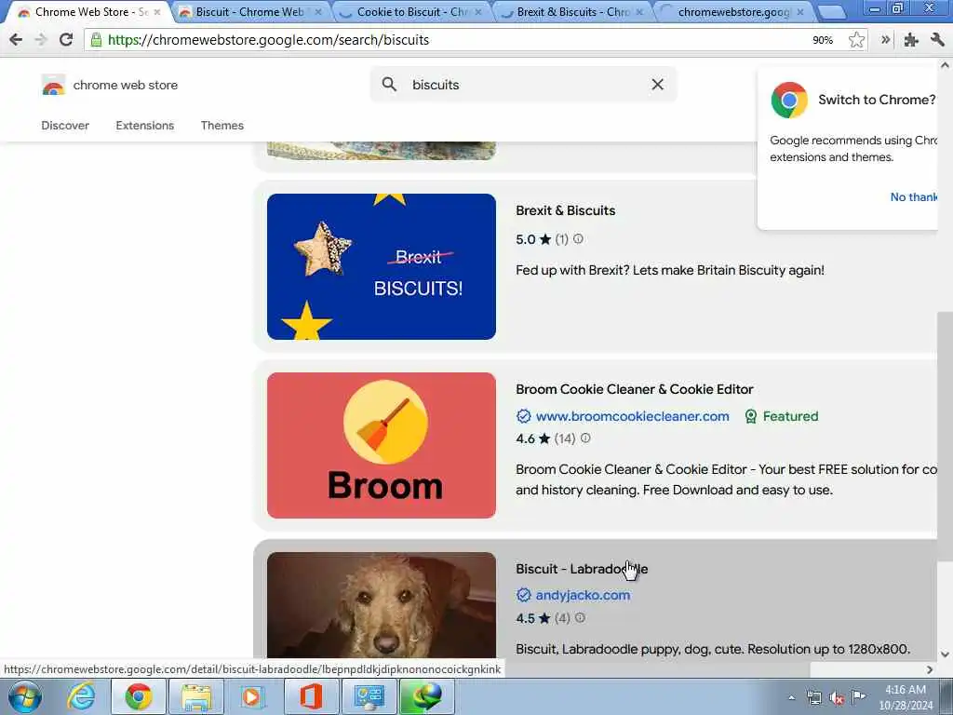
Task: Go back with the browser back arrow
Action: (16, 40)
